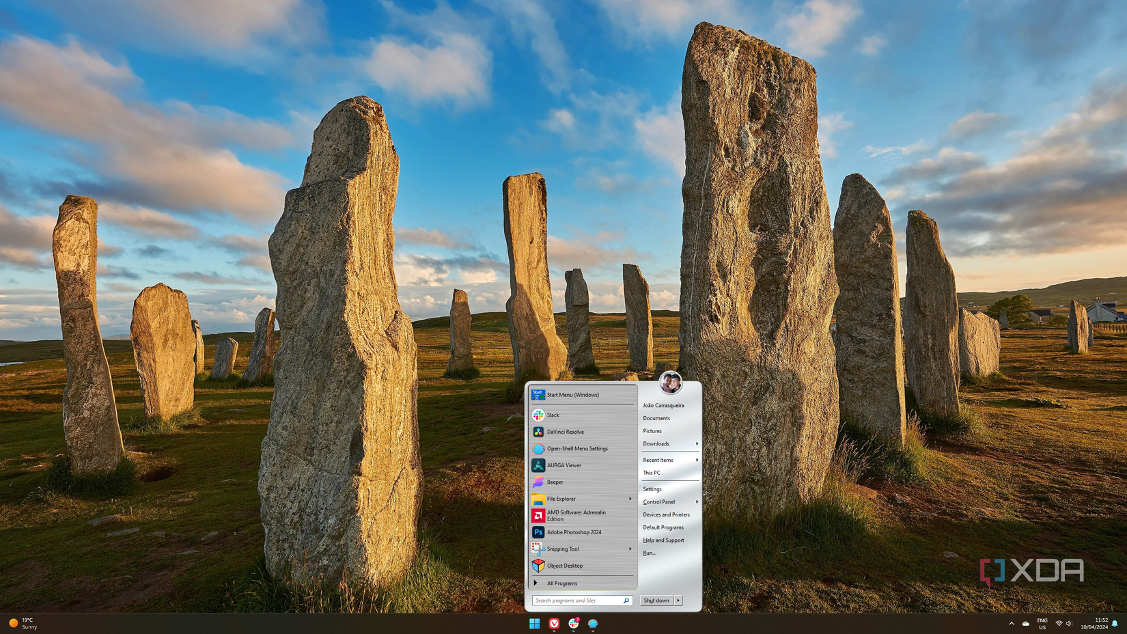Launch DaVinci Resolve

click(x=565, y=431)
